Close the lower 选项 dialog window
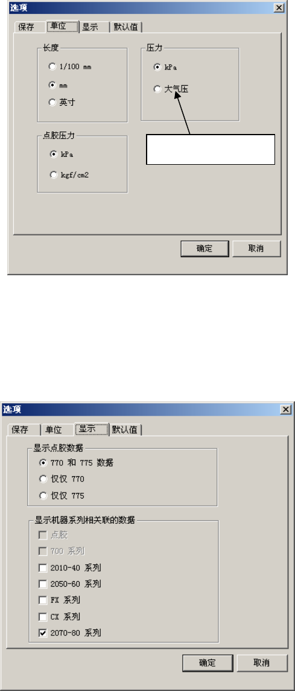This screenshot has height=691, width=295. point(286,409)
